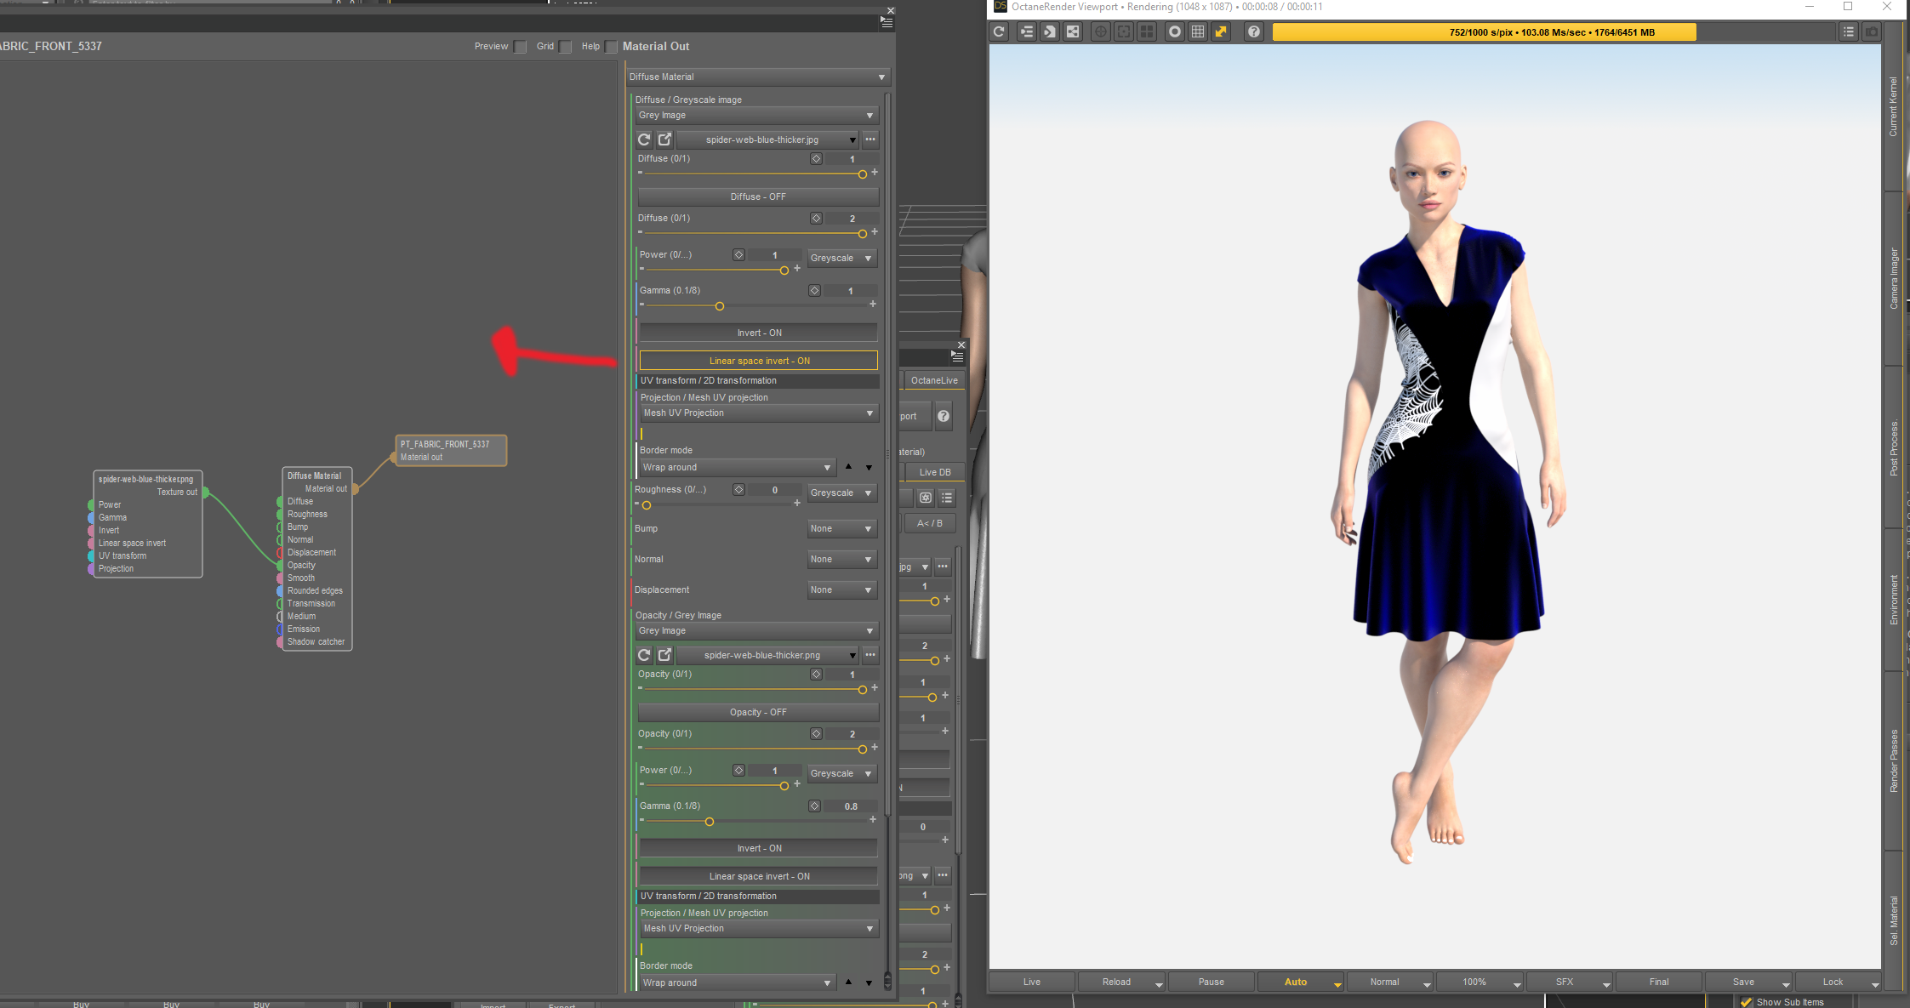This screenshot has width=1910, height=1008.
Task: Enable the Grid checkbox
Action: coord(566,47)
